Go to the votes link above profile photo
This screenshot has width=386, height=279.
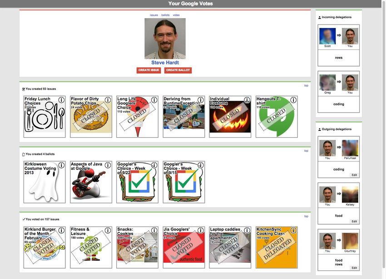pyautogui.click(x=176, y=15)
